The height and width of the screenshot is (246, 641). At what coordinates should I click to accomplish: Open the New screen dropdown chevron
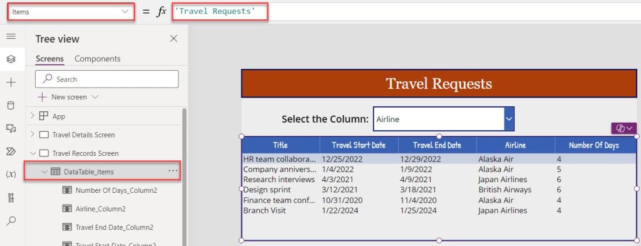[x=95, y=97]
